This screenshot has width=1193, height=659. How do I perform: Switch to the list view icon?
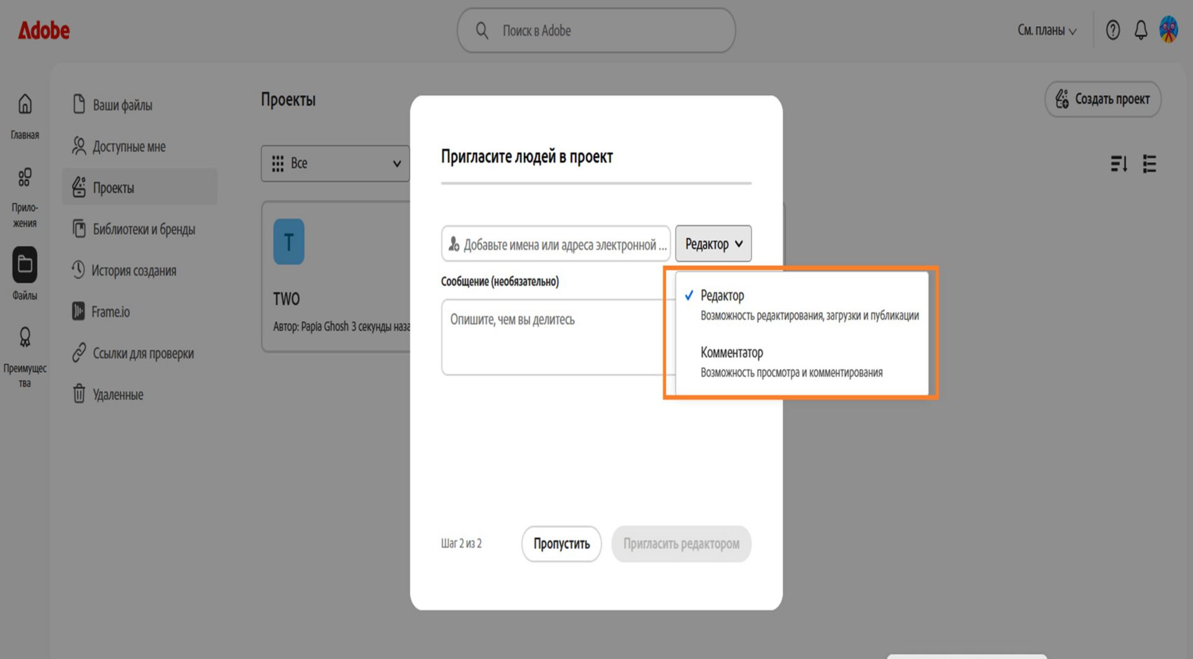[1150, 164]
